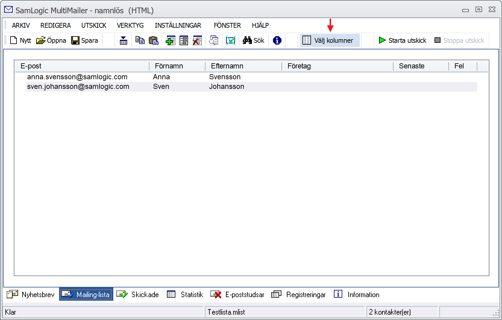Click the greyed preview magnifier icon
Screen dimensions: 502x320
click(214, 40)
